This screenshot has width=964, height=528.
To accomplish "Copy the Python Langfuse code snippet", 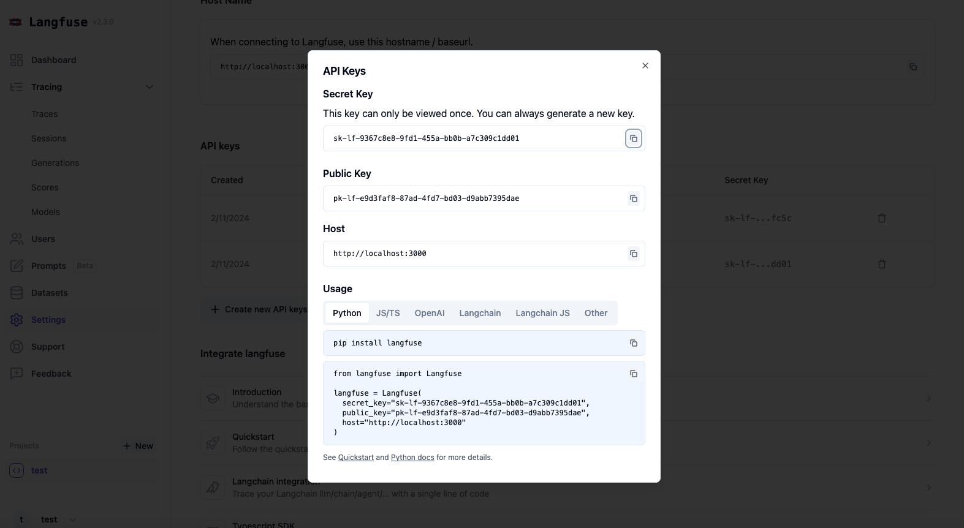I will (634, 374).
